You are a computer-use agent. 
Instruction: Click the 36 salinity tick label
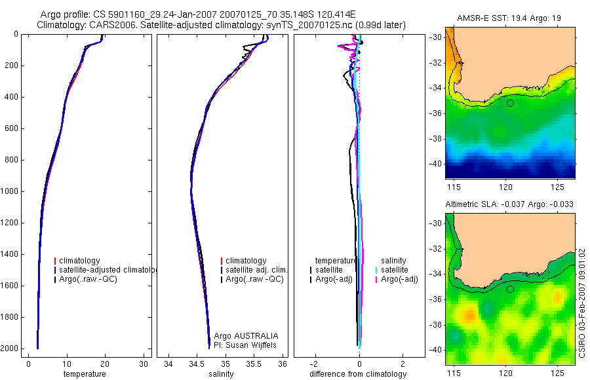pyautogui.click(x=283, y=364)
